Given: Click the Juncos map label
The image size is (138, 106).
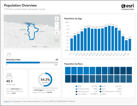Looking at the screenshot, I should [45, 47].
